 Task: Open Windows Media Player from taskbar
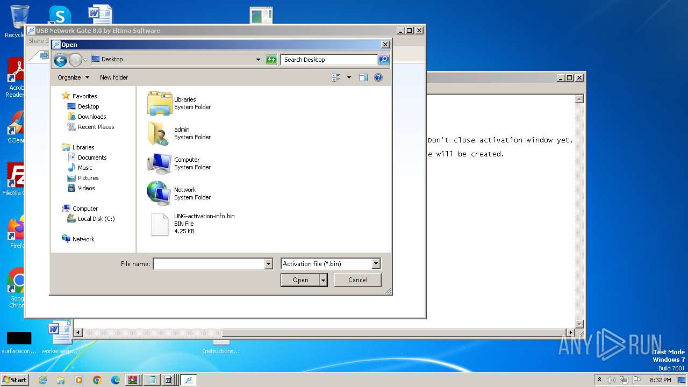pyautogui.click(x=79, y=380)
